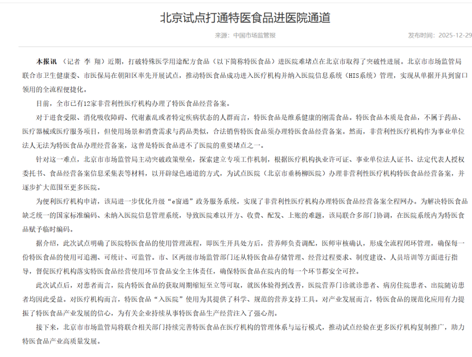
Task: Click the line starting 振了特医食品产业发展的信心
Action: [151, 313]
